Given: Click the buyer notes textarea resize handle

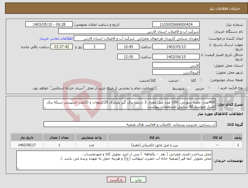Looking at the screenshot, I should (x=18, y=169).
